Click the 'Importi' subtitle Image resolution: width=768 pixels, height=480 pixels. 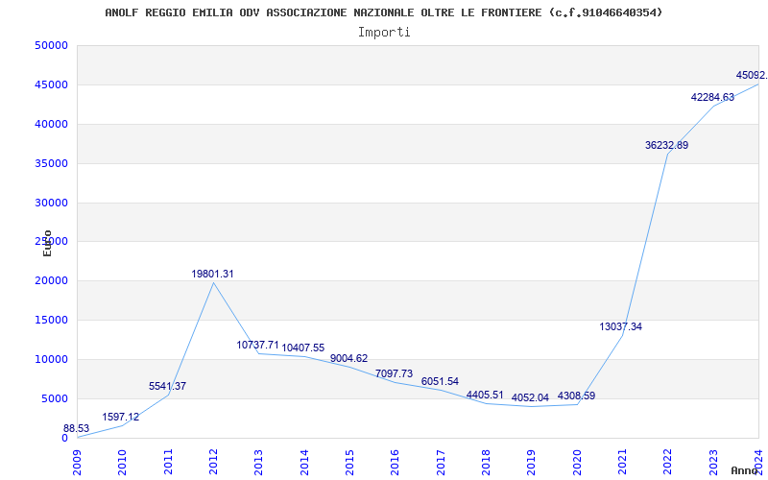384,33
